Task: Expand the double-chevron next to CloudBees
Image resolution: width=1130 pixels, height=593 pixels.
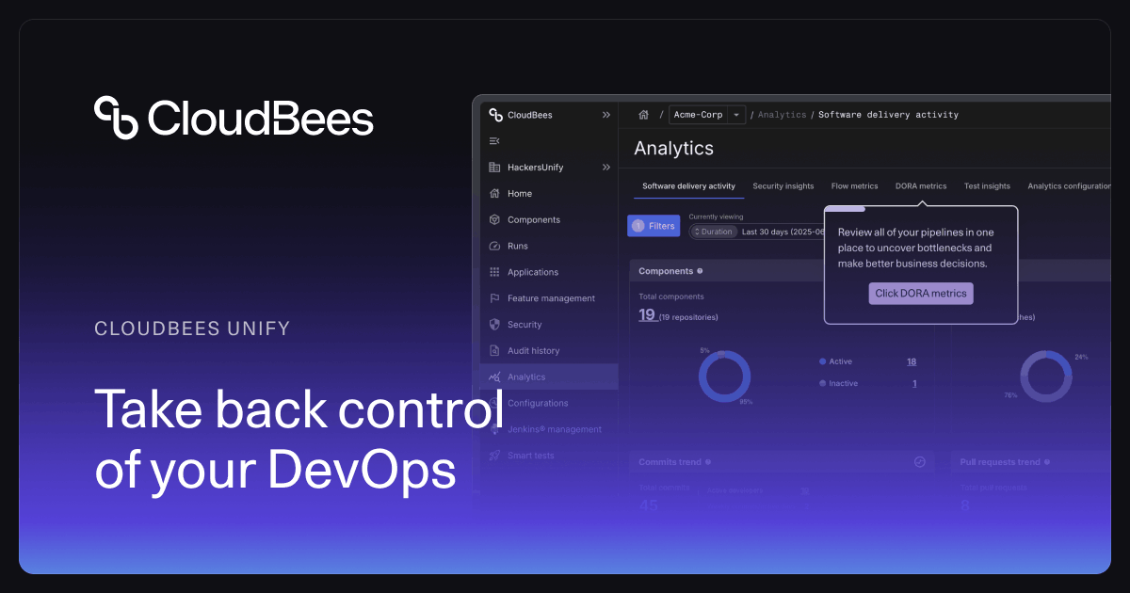Action: (x=606, y=115)
